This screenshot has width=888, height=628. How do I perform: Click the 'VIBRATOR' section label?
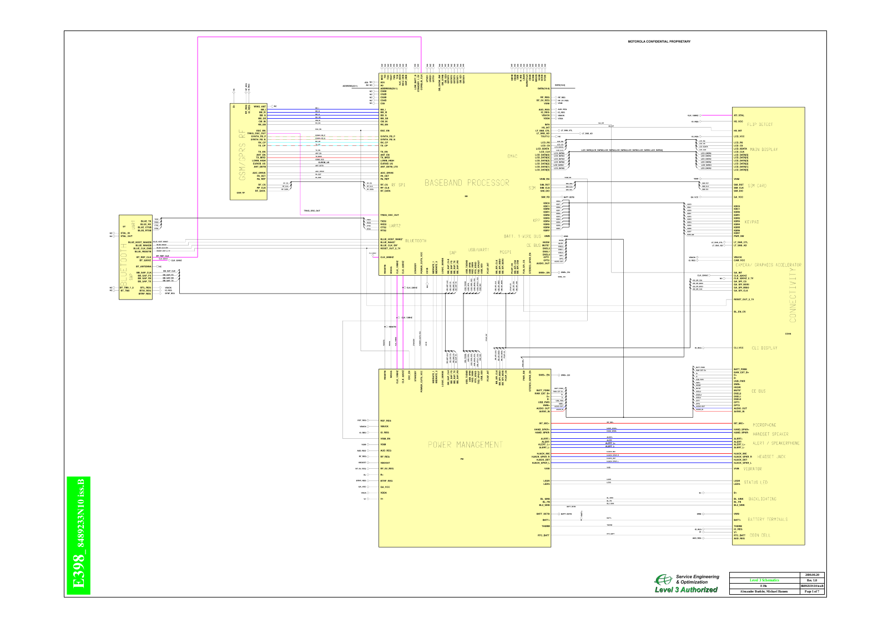753,469
